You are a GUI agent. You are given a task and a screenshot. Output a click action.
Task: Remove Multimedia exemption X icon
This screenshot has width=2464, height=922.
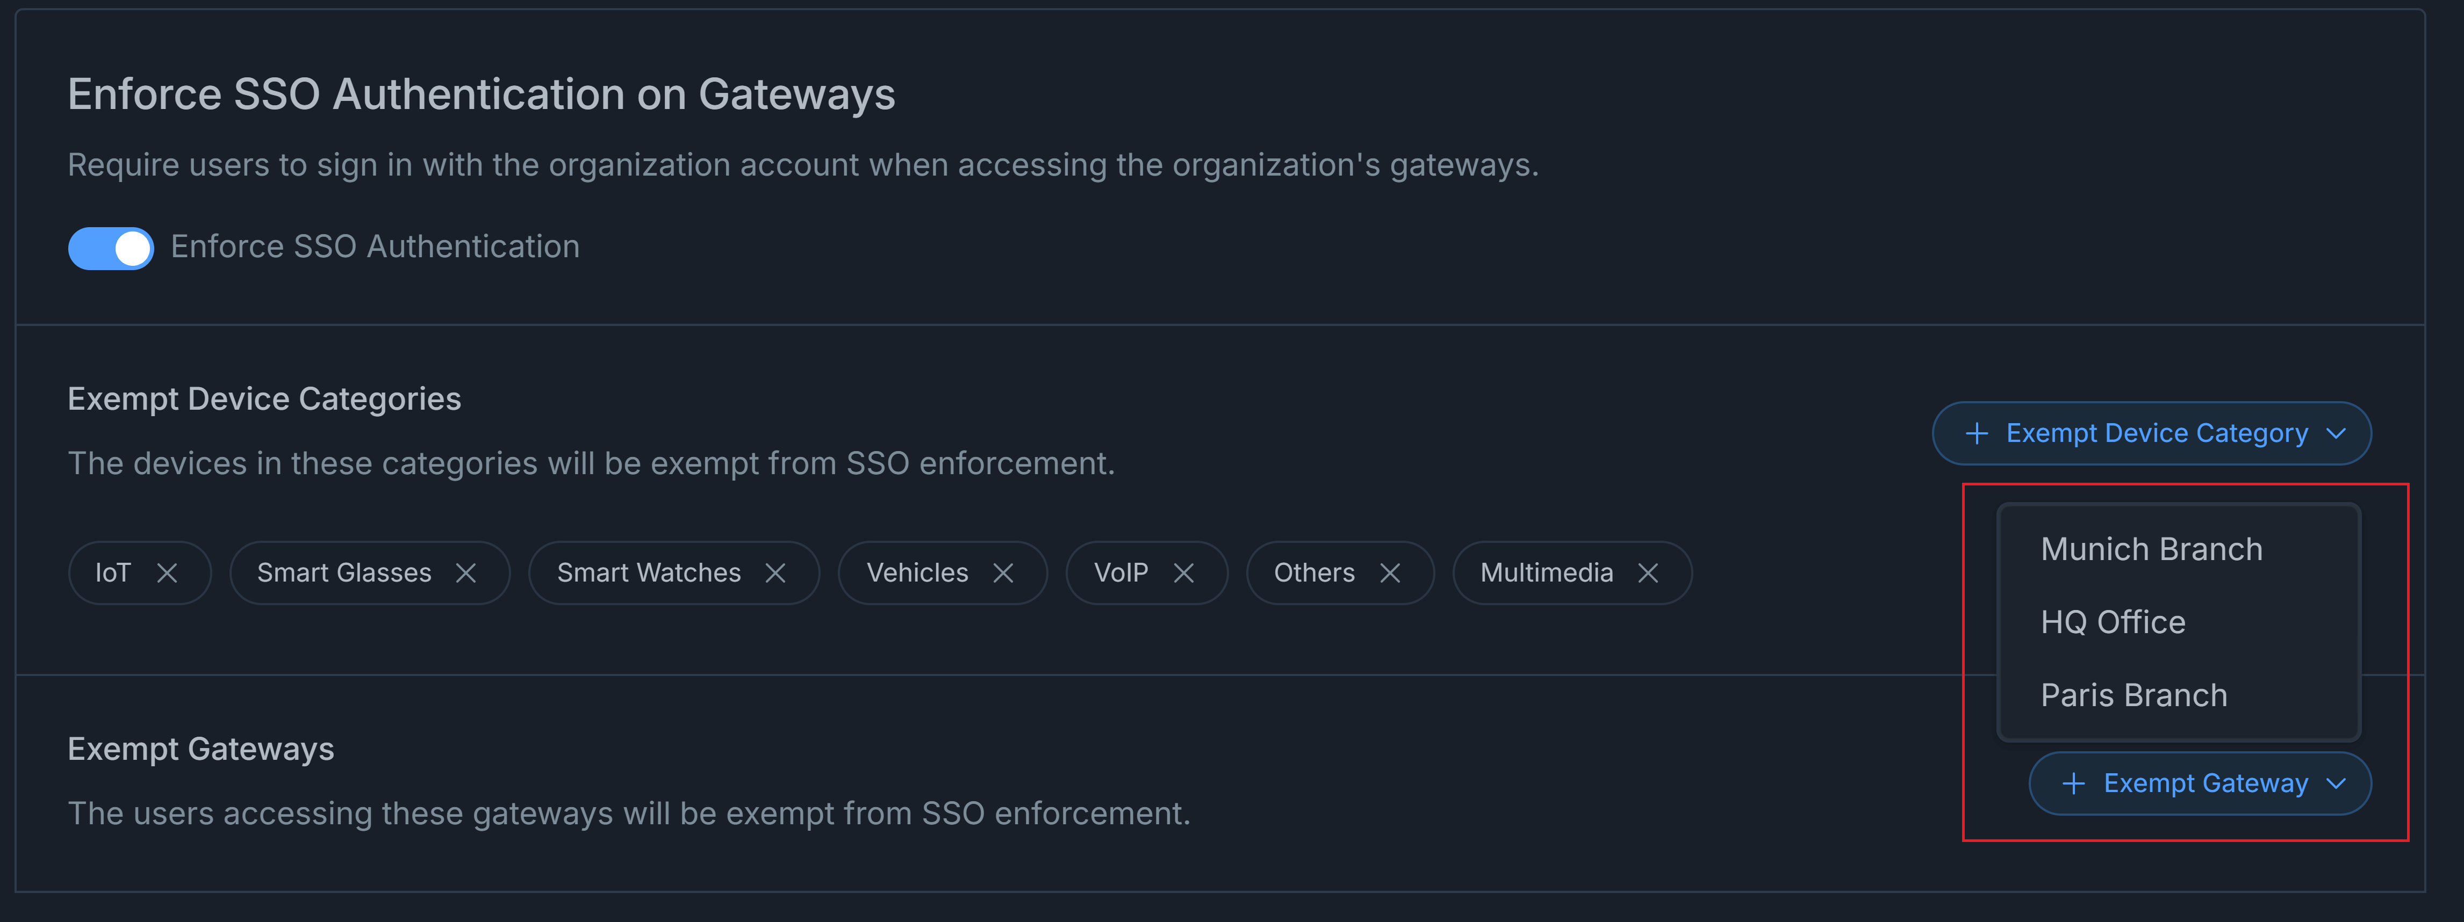click(1648, 572)
